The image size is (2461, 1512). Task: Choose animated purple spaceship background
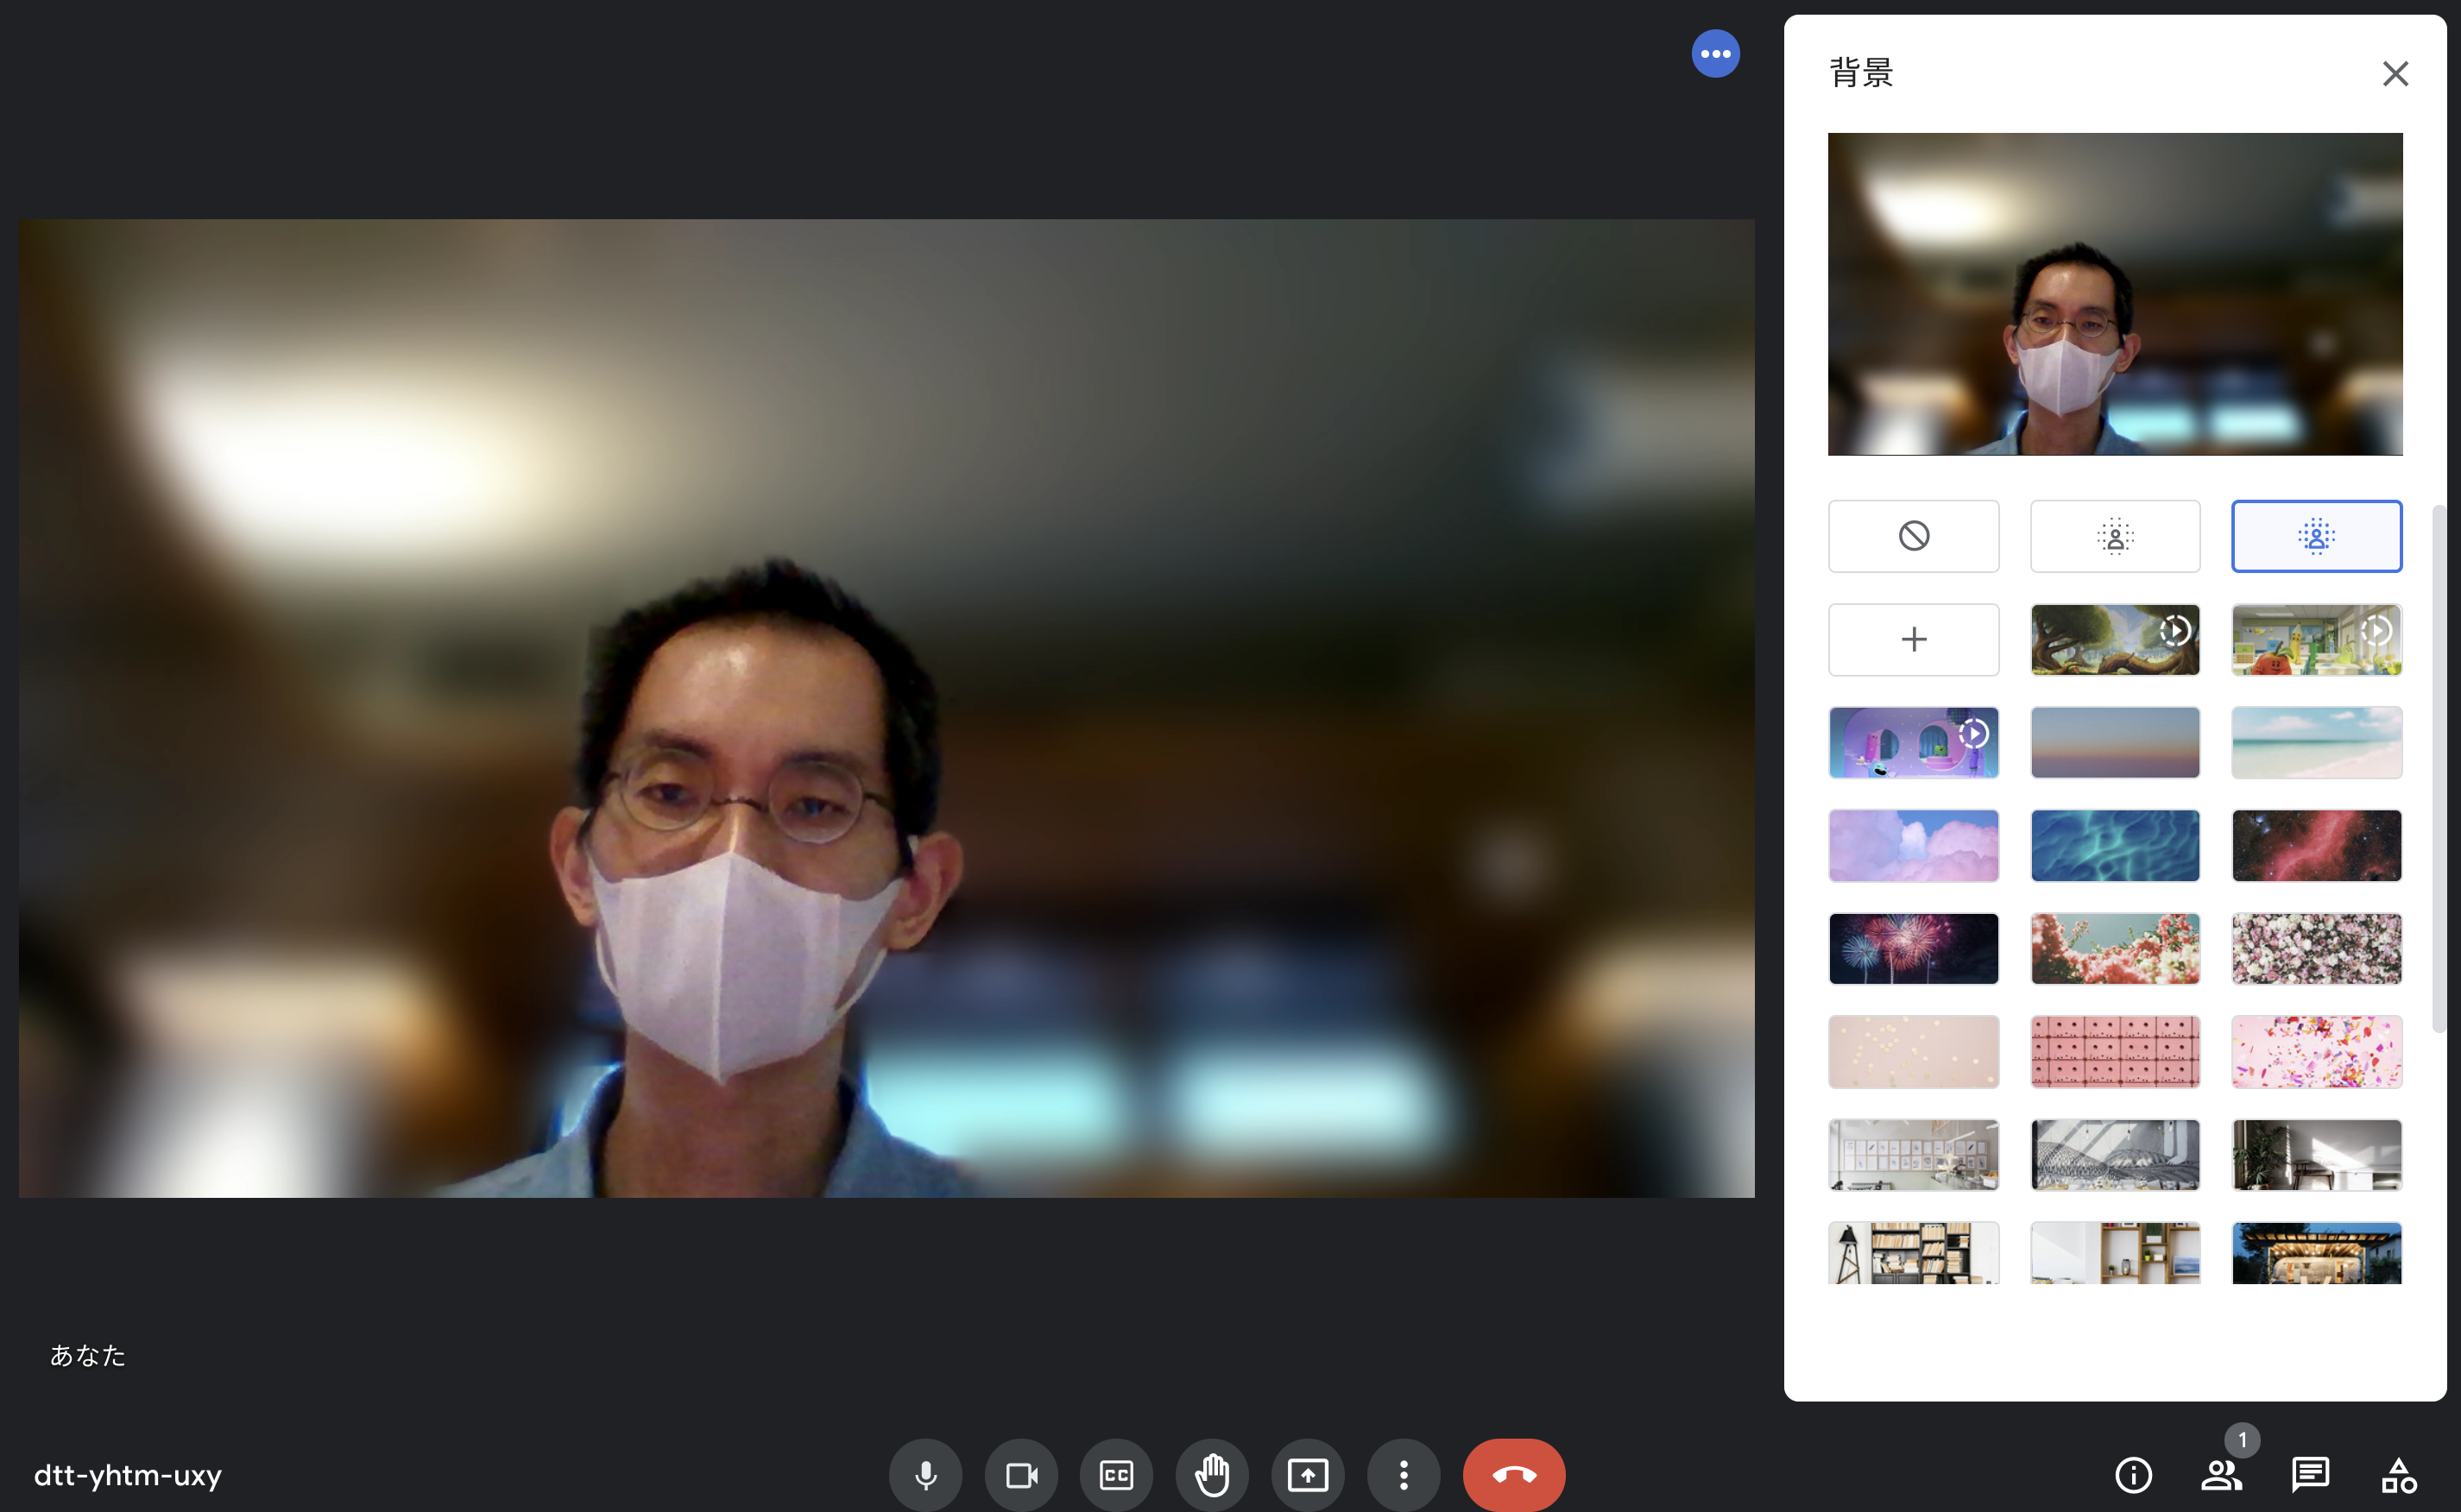(x=1913, y=742)
